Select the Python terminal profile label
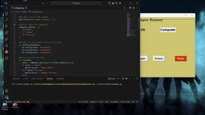Viewport: 205px width, 115px height. coord(112,79)
